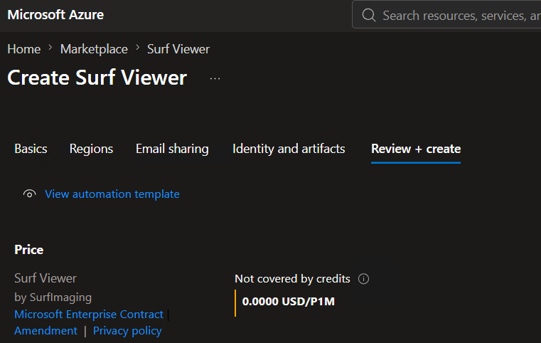Click the Surf Viewer product name under Price
This screenshot has width=541, height=343.
(45, 278)
